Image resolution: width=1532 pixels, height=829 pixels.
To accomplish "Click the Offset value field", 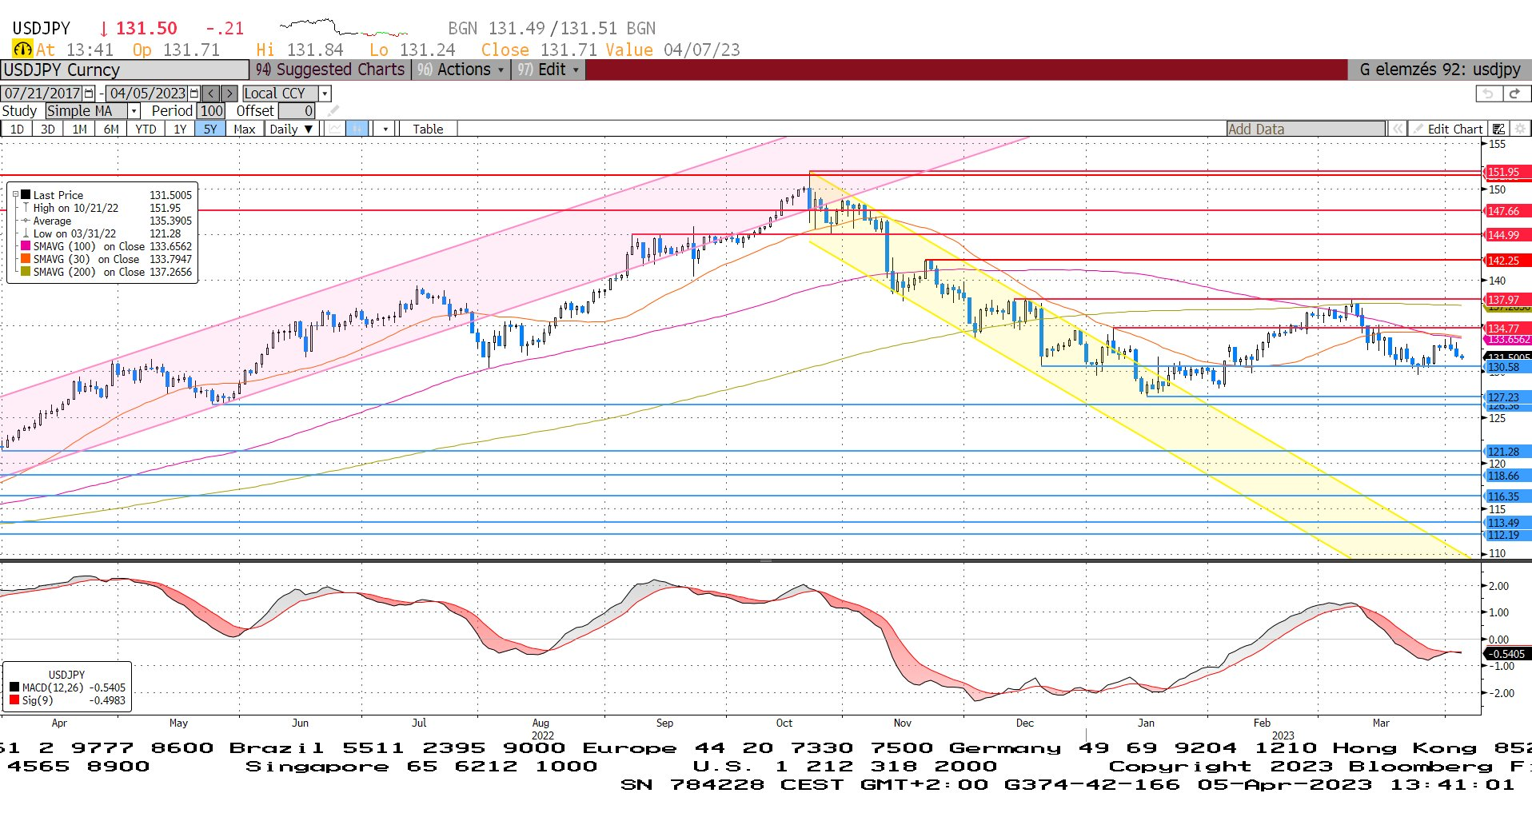I will 297,111.
